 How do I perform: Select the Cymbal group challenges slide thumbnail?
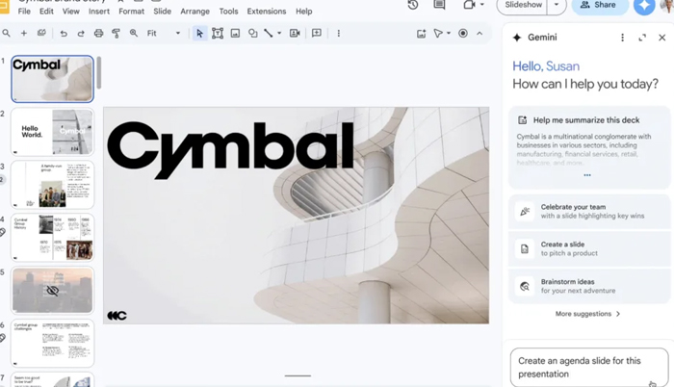click(52, 343)
